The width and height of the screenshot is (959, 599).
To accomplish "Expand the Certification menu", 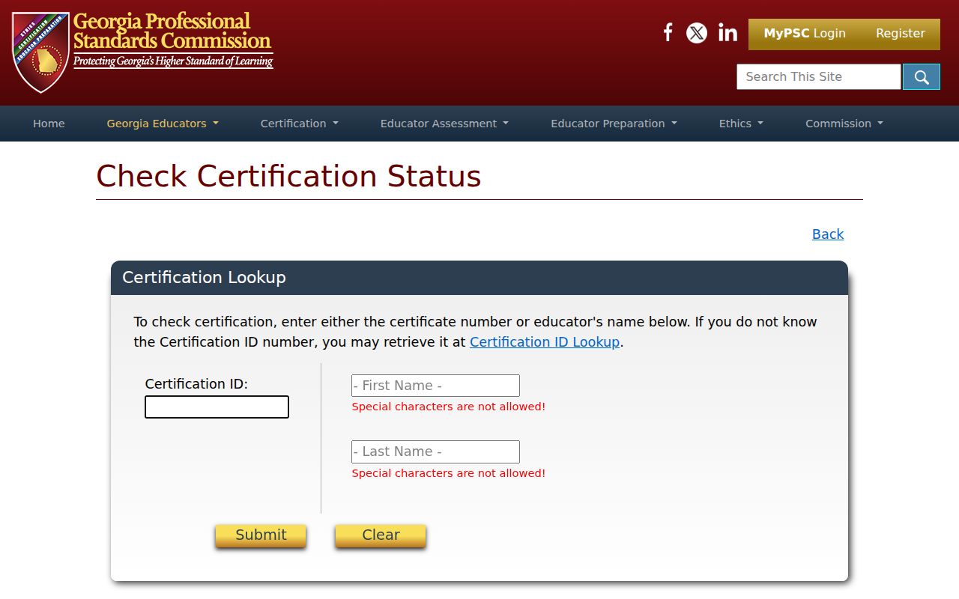I will pyautogui.click(x=300, y=124).
